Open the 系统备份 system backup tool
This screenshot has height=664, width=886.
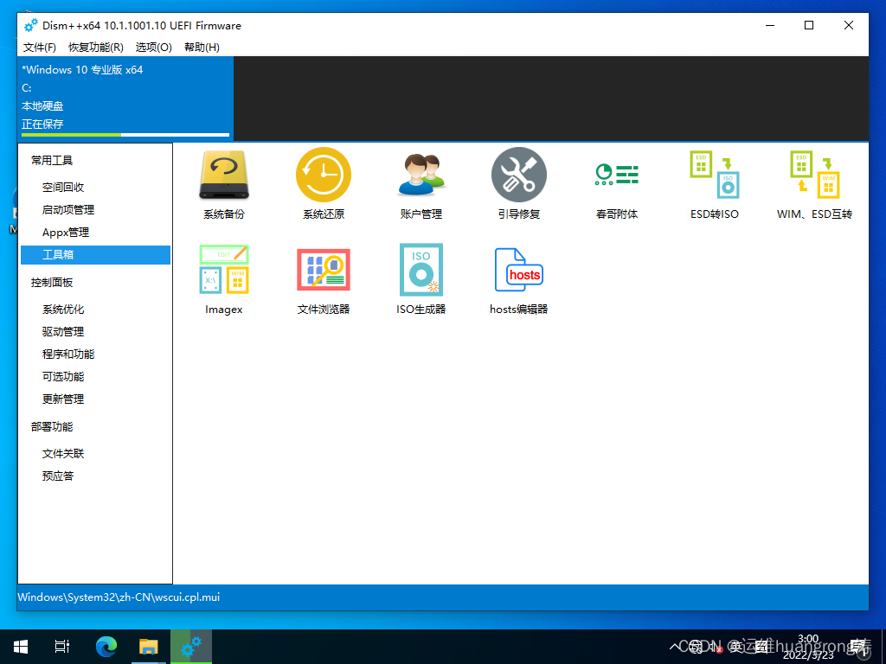click(224, 183)
